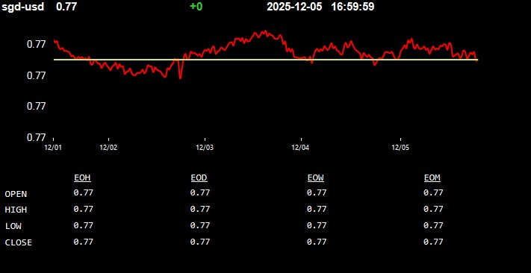
Task: Click the EOM column header
Action: tap(432, 178)
